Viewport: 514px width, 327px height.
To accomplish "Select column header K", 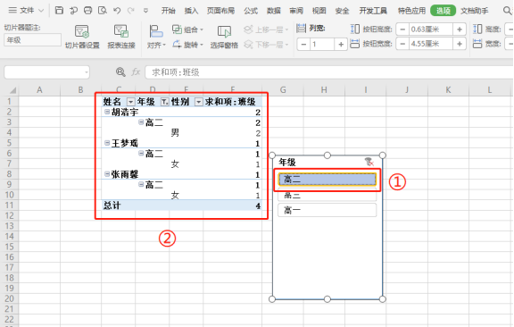I will [x=448, y=90].
